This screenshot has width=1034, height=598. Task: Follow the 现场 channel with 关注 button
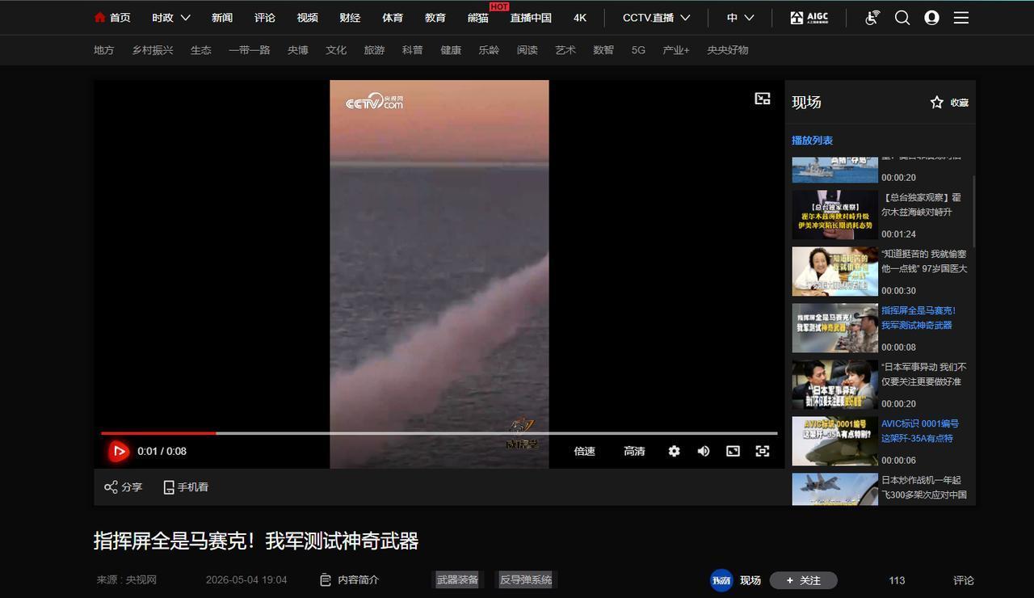pos(804,580)
